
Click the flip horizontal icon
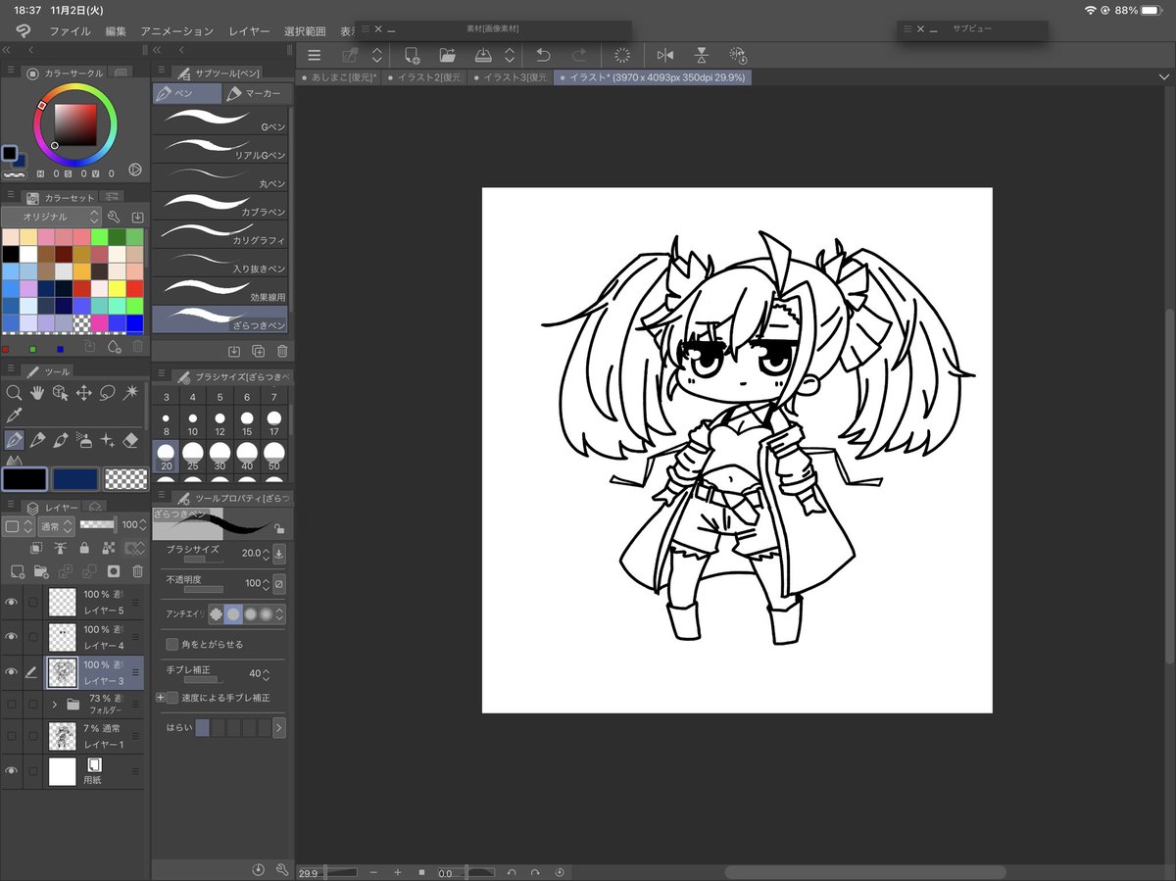click(x=665, y=56)
